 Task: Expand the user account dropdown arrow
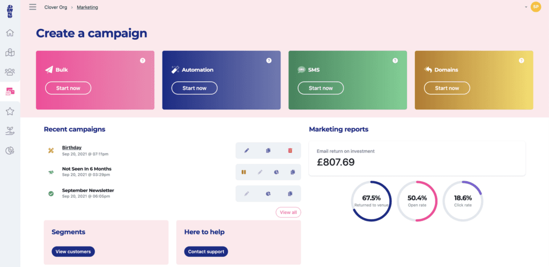526,7
